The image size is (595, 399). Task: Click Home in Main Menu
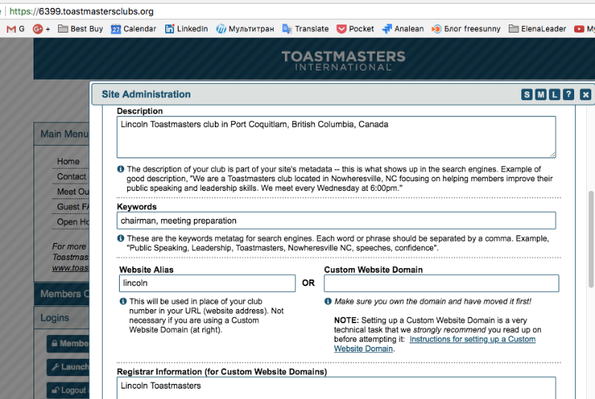click(68, 161)
